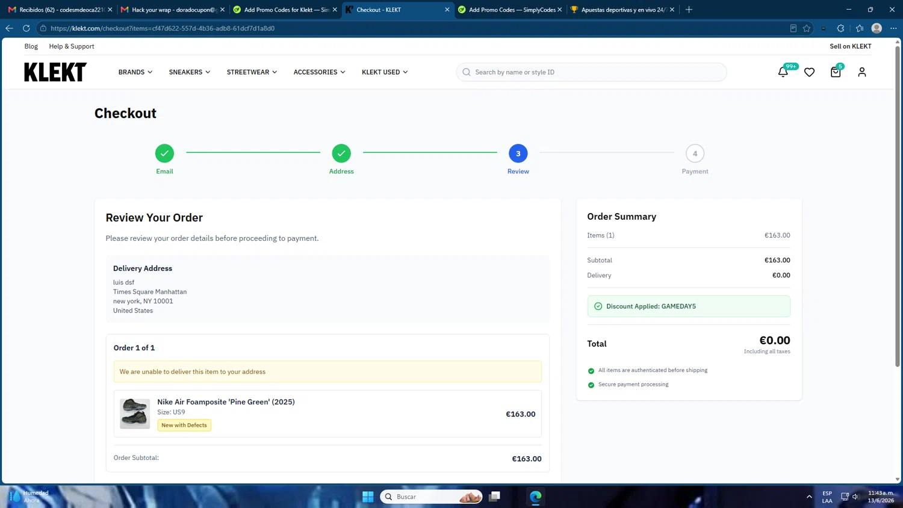Click the unable to deliver warning message
Image resolution: width=903 pixels, height=508 pixels.
point(327,372)
